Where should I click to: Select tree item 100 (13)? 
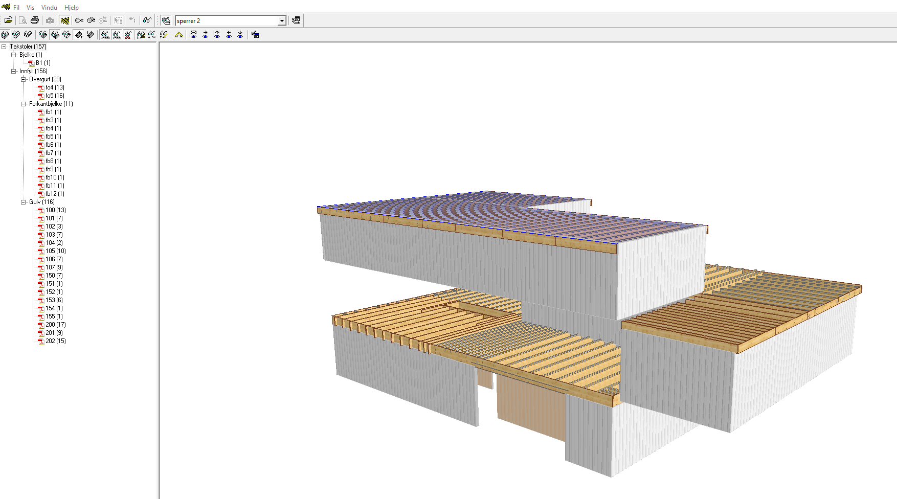pos(56,210)
